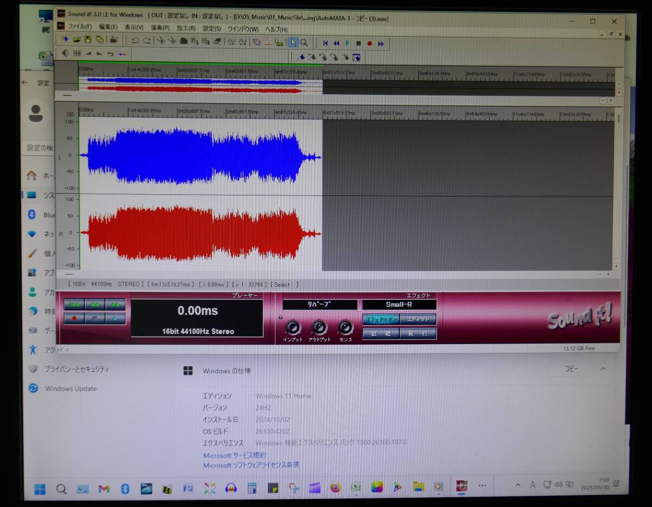Click the インプット knob
Image resolution: width=652 pixels, height=507 pixels.
point(293,327)
